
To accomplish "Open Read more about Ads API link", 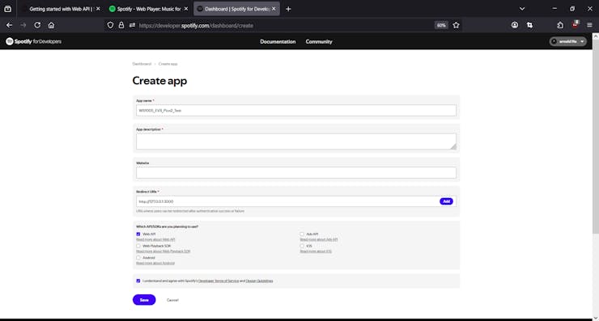I will [319, 239].
